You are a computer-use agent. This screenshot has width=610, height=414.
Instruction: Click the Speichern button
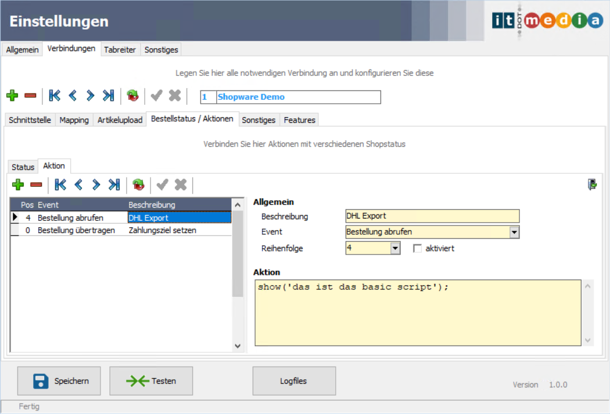tap(59, 381)
